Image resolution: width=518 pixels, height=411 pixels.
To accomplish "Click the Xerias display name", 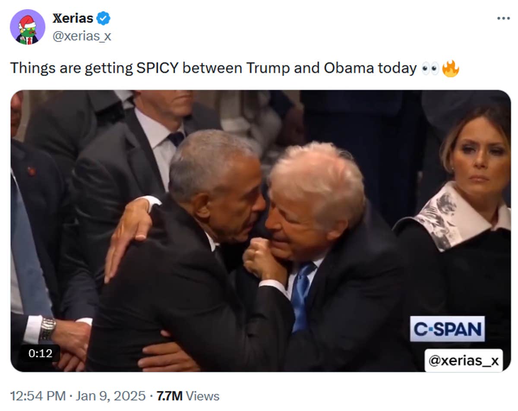I will point(72,18).
